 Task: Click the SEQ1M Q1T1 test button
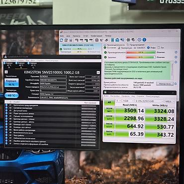pyautogui.click(x=109, y=118)
